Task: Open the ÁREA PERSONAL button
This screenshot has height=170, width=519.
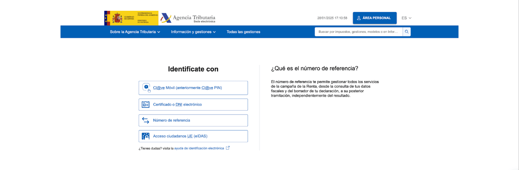Action: click(375, 18)
